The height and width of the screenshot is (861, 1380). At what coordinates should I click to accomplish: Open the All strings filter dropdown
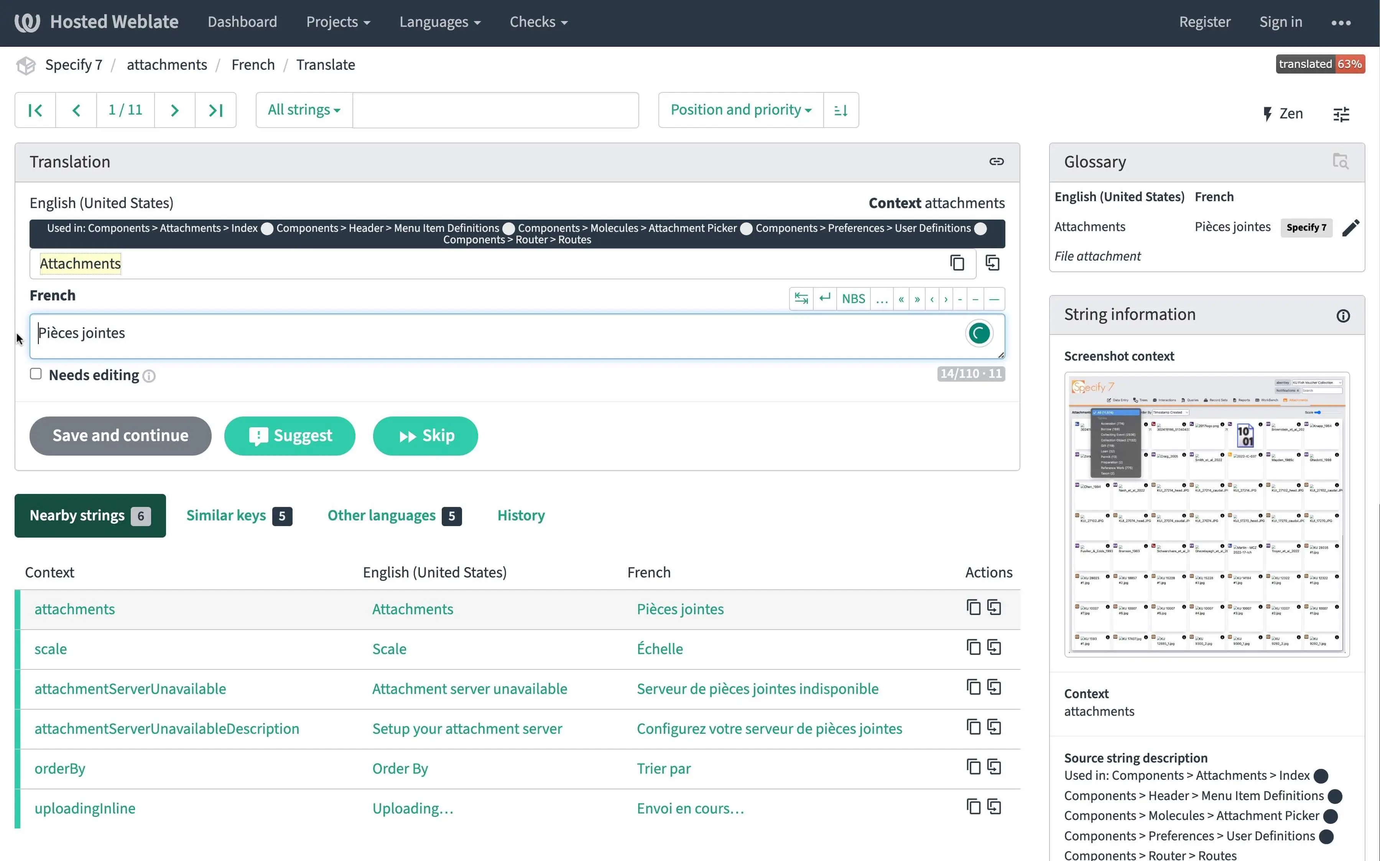tap(304, 110)
